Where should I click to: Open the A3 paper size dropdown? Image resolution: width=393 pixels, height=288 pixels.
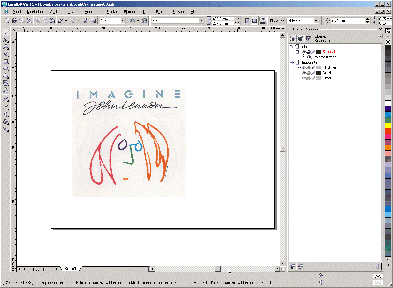(201, 21)
